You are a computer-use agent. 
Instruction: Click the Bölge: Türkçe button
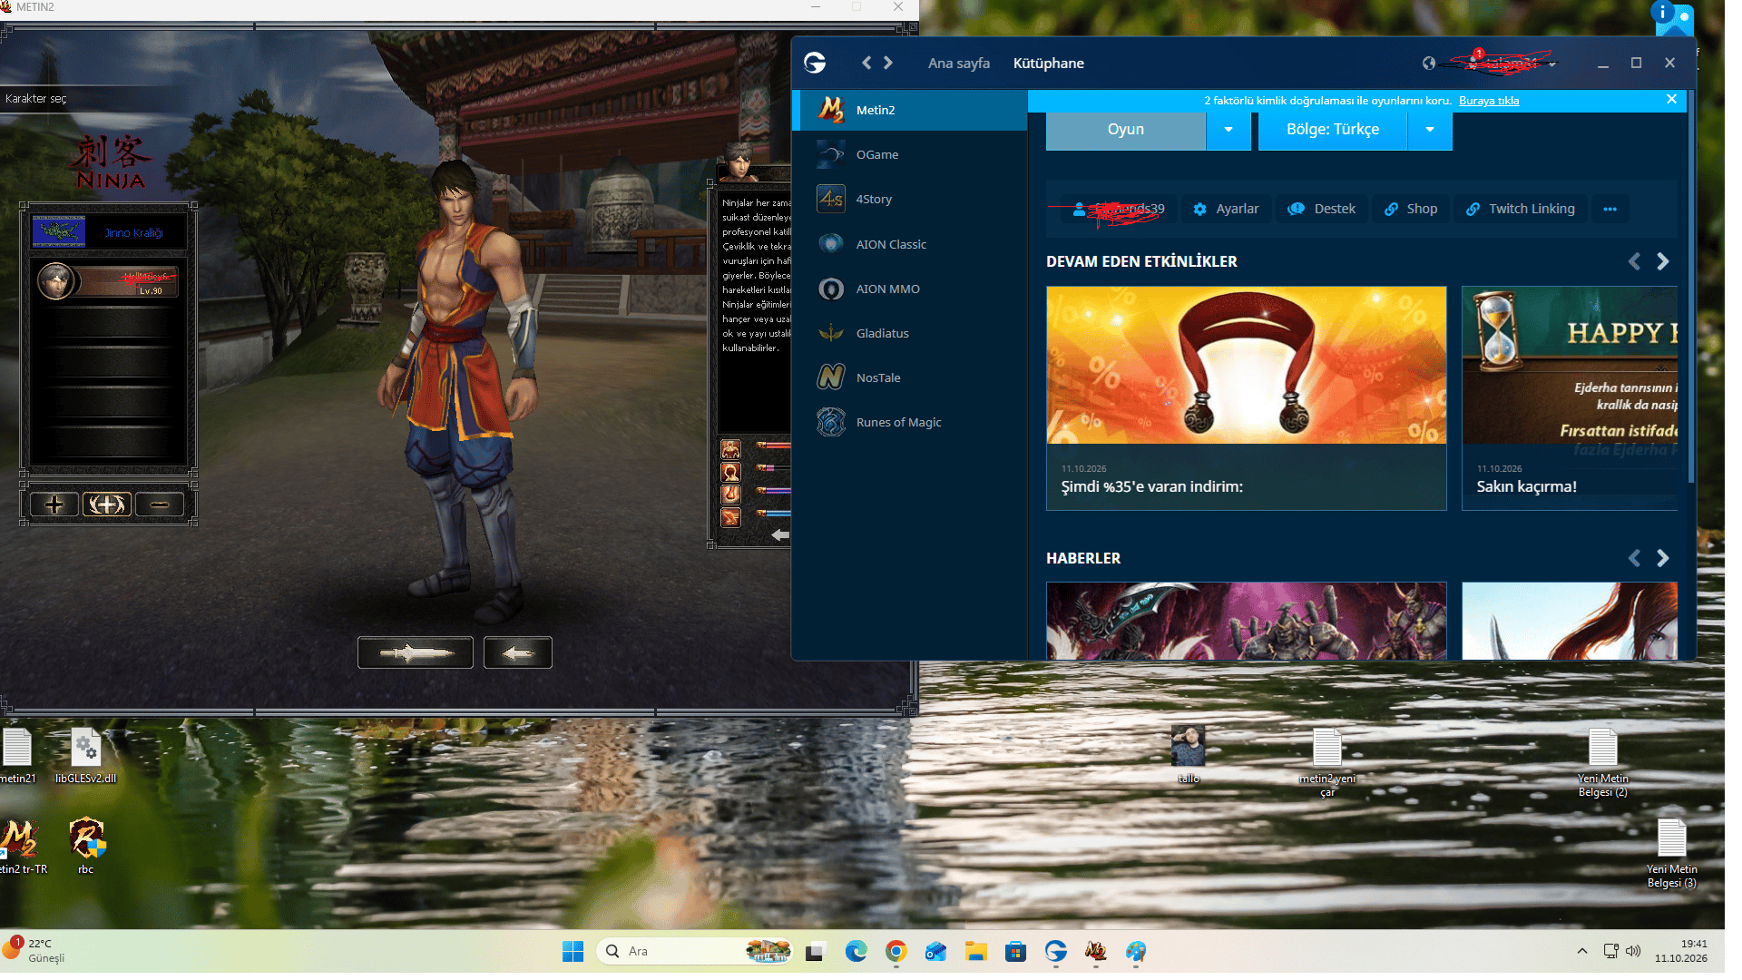pyautogui.click(x=1333, y=130)
